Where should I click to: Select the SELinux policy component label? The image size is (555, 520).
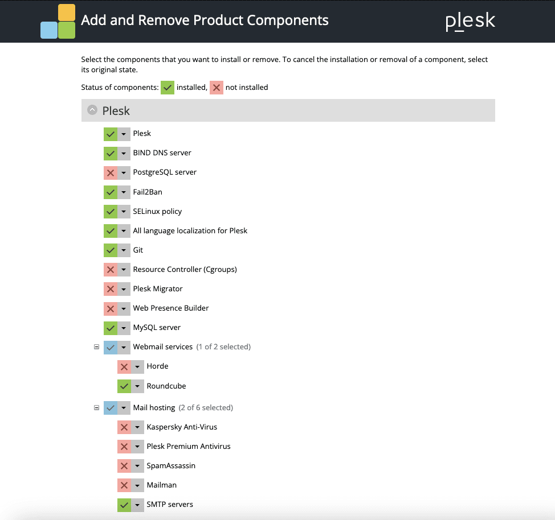click(157, 211)
